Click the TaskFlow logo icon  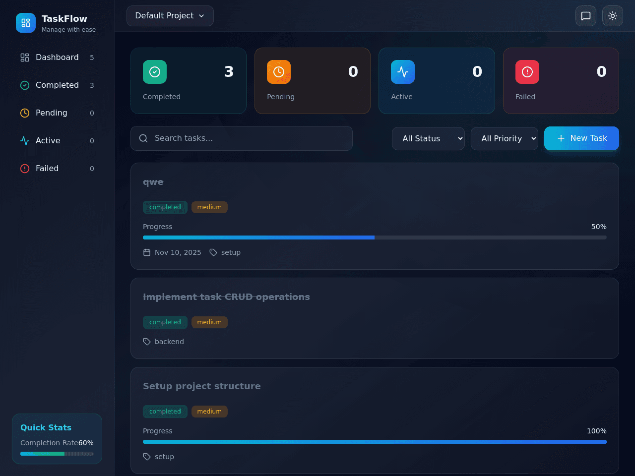(26, 23)
